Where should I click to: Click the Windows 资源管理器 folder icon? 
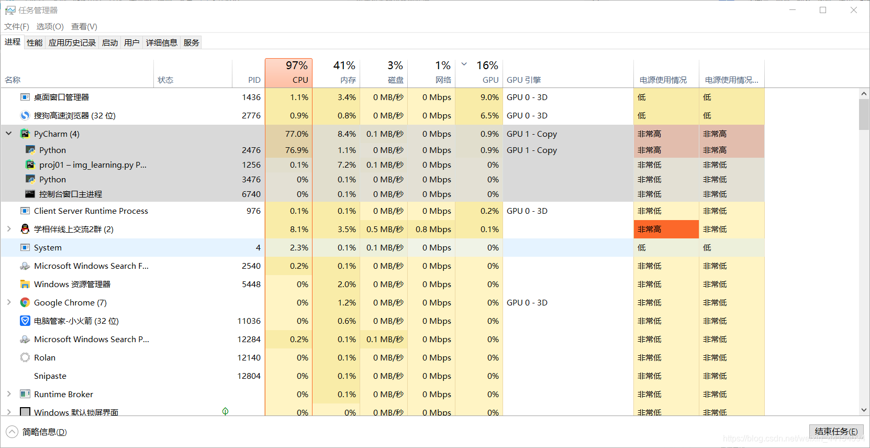(x=25, y=284)
